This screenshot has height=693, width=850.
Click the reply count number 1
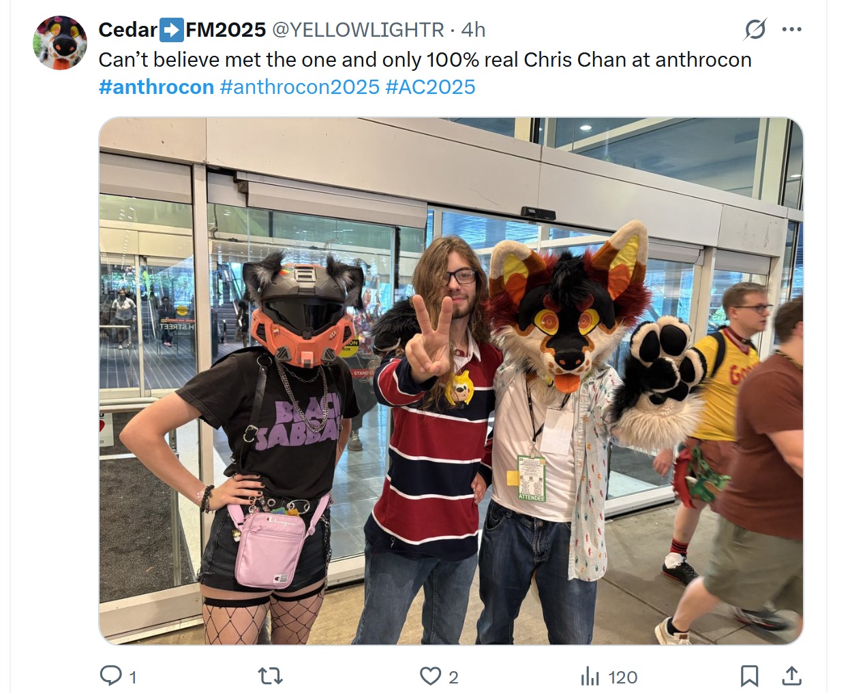[133, 677]
